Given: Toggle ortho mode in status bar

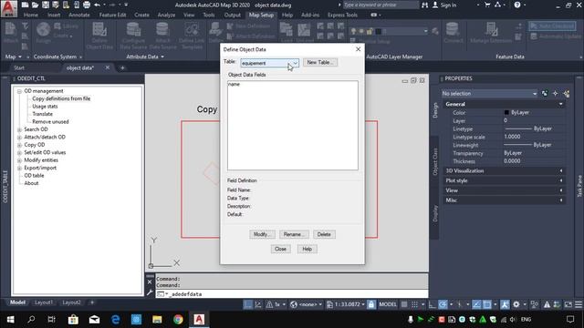Looking at the screenshot, I should click(432, 304).
